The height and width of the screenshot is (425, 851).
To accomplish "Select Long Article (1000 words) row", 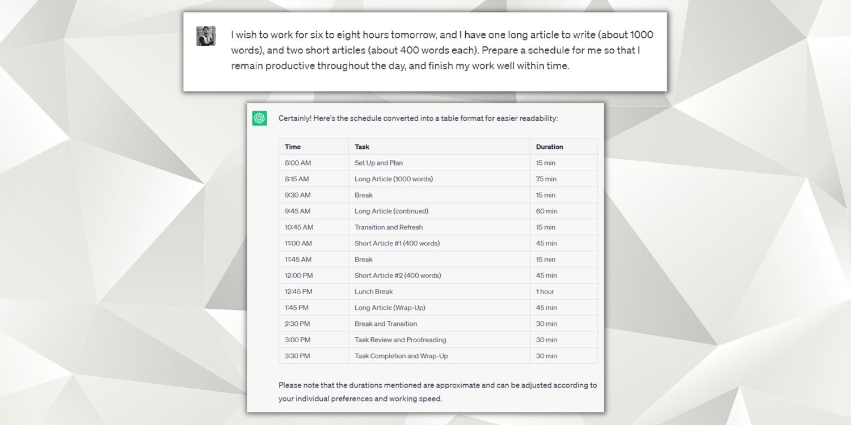I will 393,179.
